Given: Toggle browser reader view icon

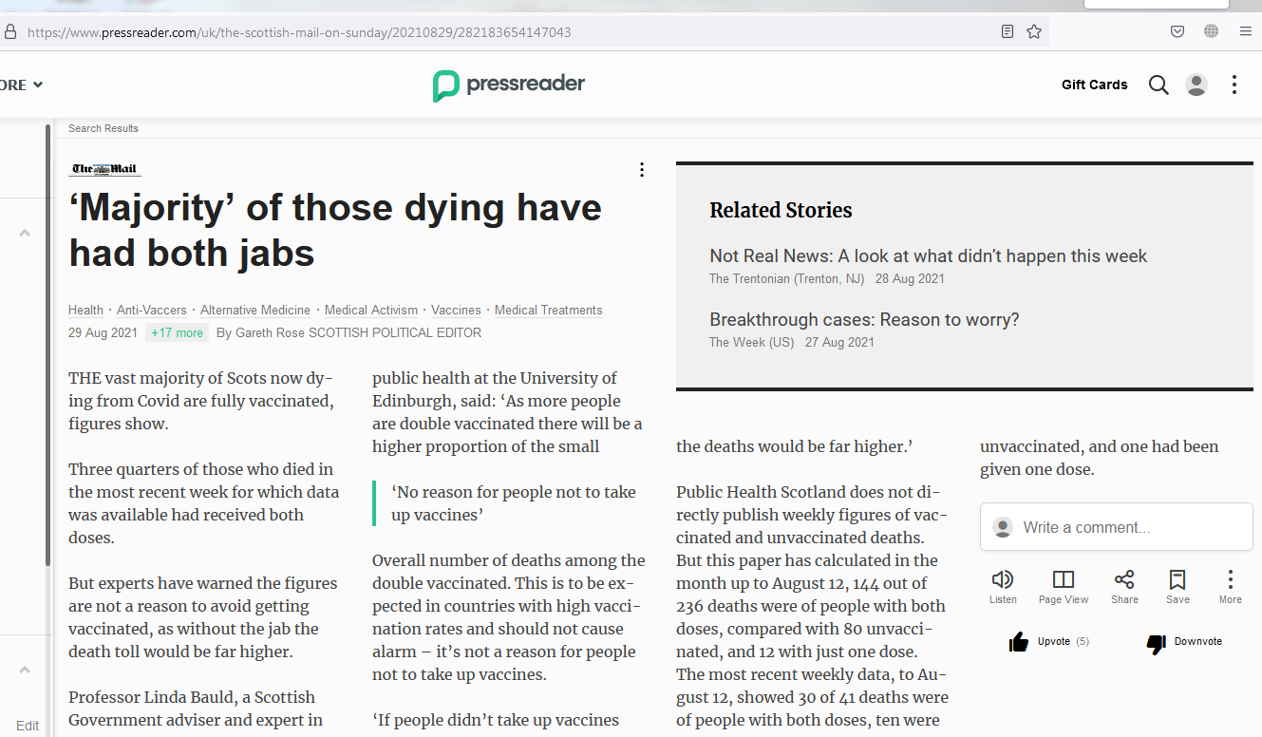Looking at the screenshot, I should tap(1008, 31).
